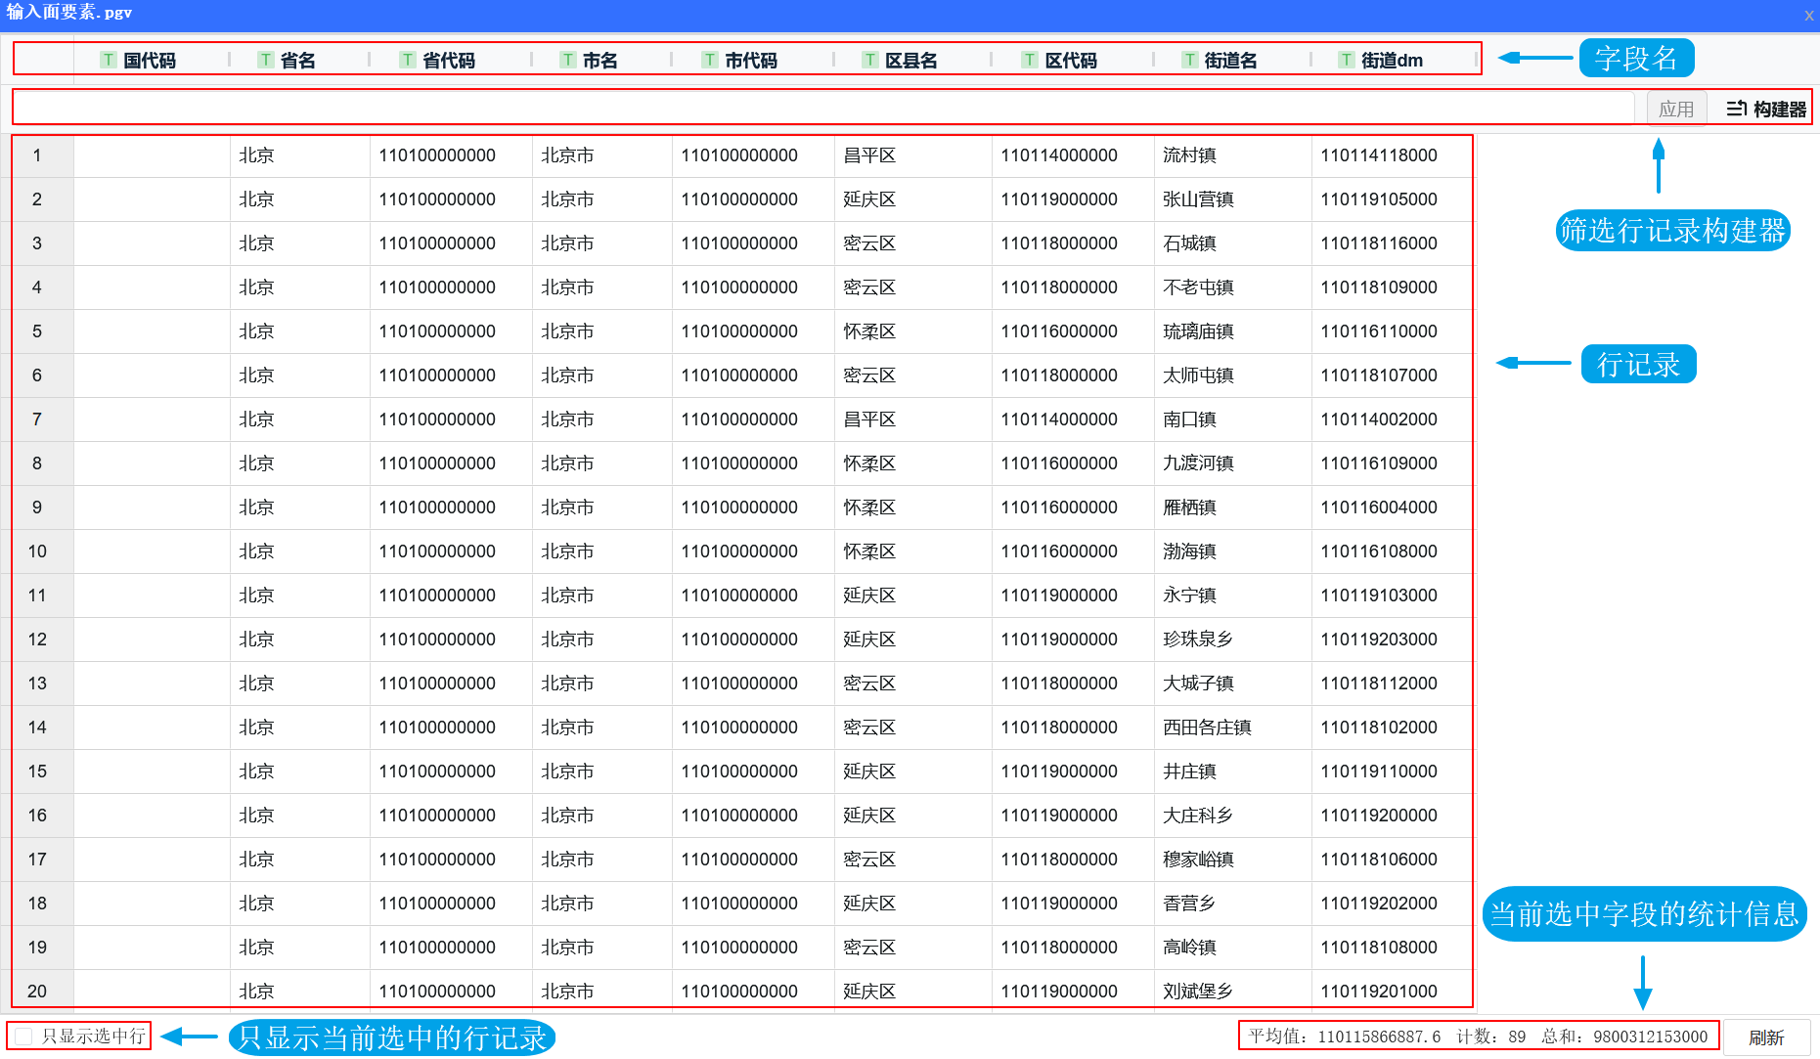Select row number 10 header
The height and width of the screenshot is (1059, 1820).
(x=37, y=552)
